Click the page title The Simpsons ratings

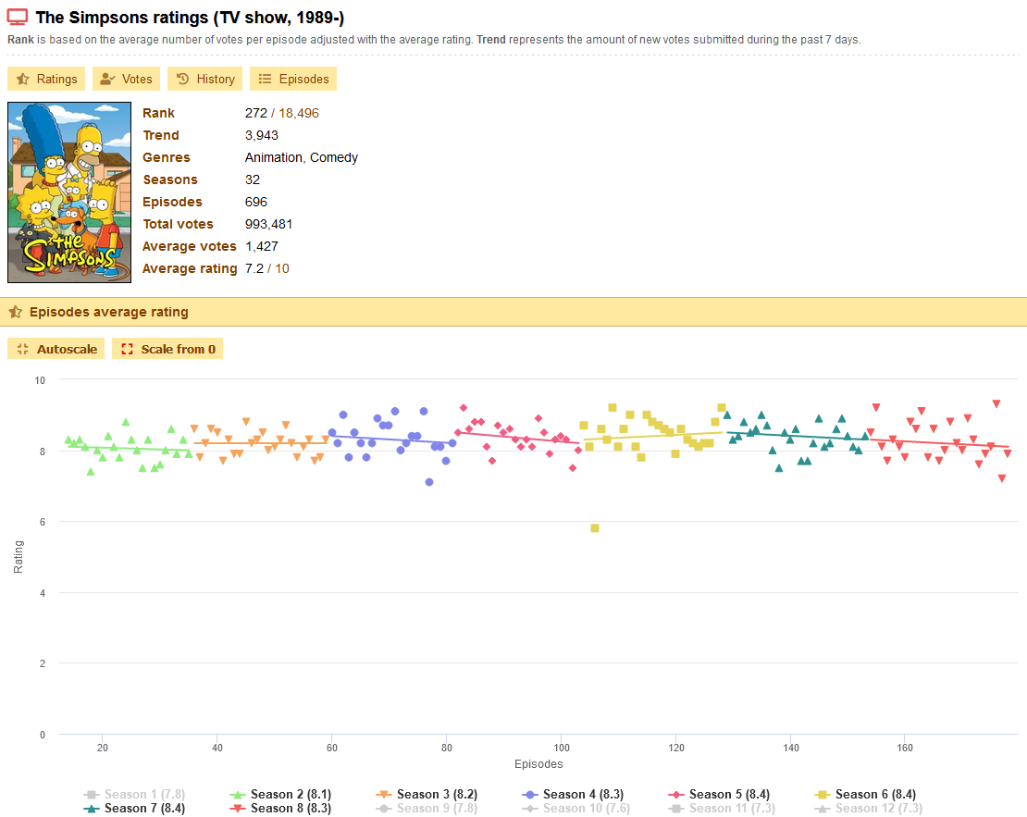point(190,18)
